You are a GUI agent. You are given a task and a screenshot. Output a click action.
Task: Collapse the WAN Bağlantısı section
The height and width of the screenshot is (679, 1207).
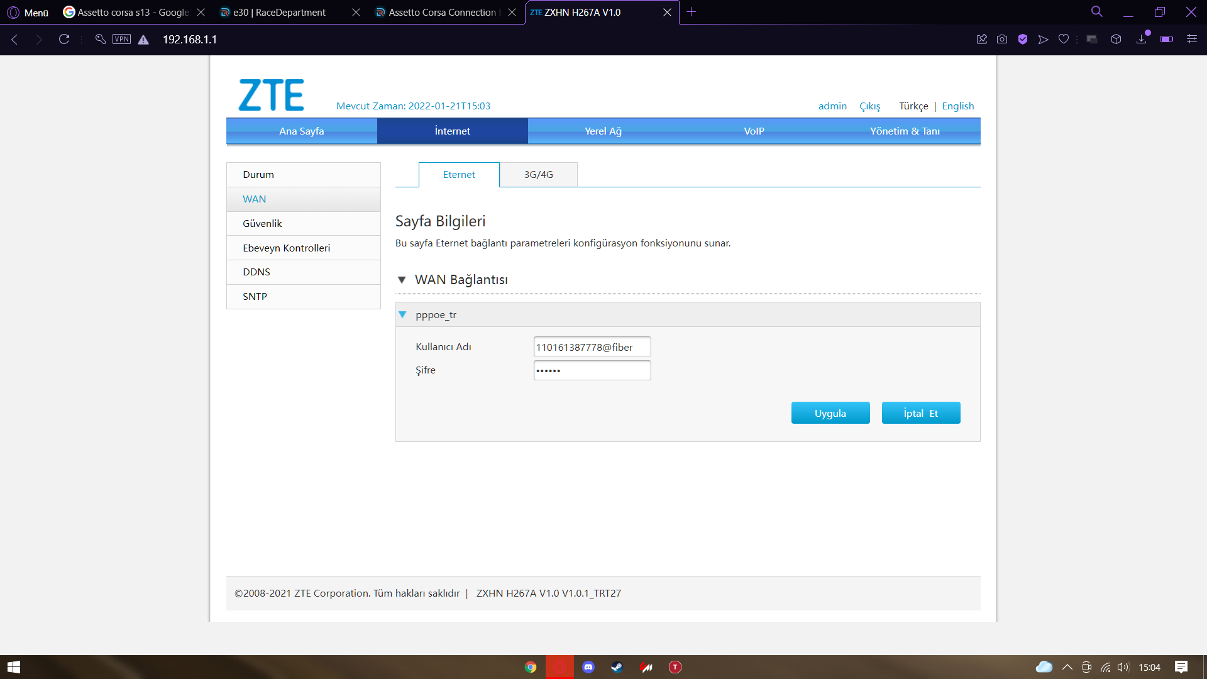402,280
